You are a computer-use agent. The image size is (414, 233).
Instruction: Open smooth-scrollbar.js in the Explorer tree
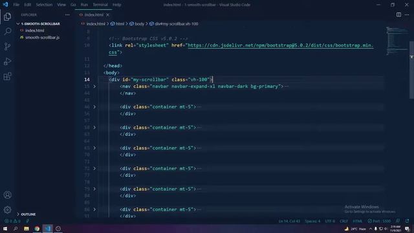coord(42,38)
